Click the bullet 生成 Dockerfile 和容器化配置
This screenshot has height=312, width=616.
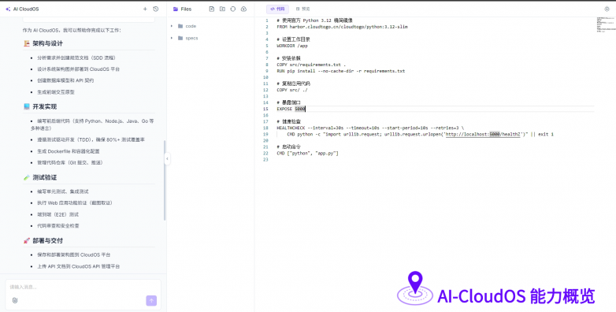[x=69, y=151]
